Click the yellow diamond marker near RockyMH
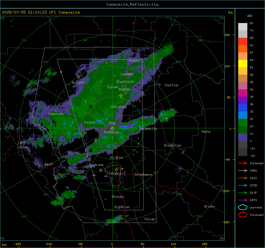Image resolution: width=265 pixels, height=248 pixels. (x=79, y=77)
